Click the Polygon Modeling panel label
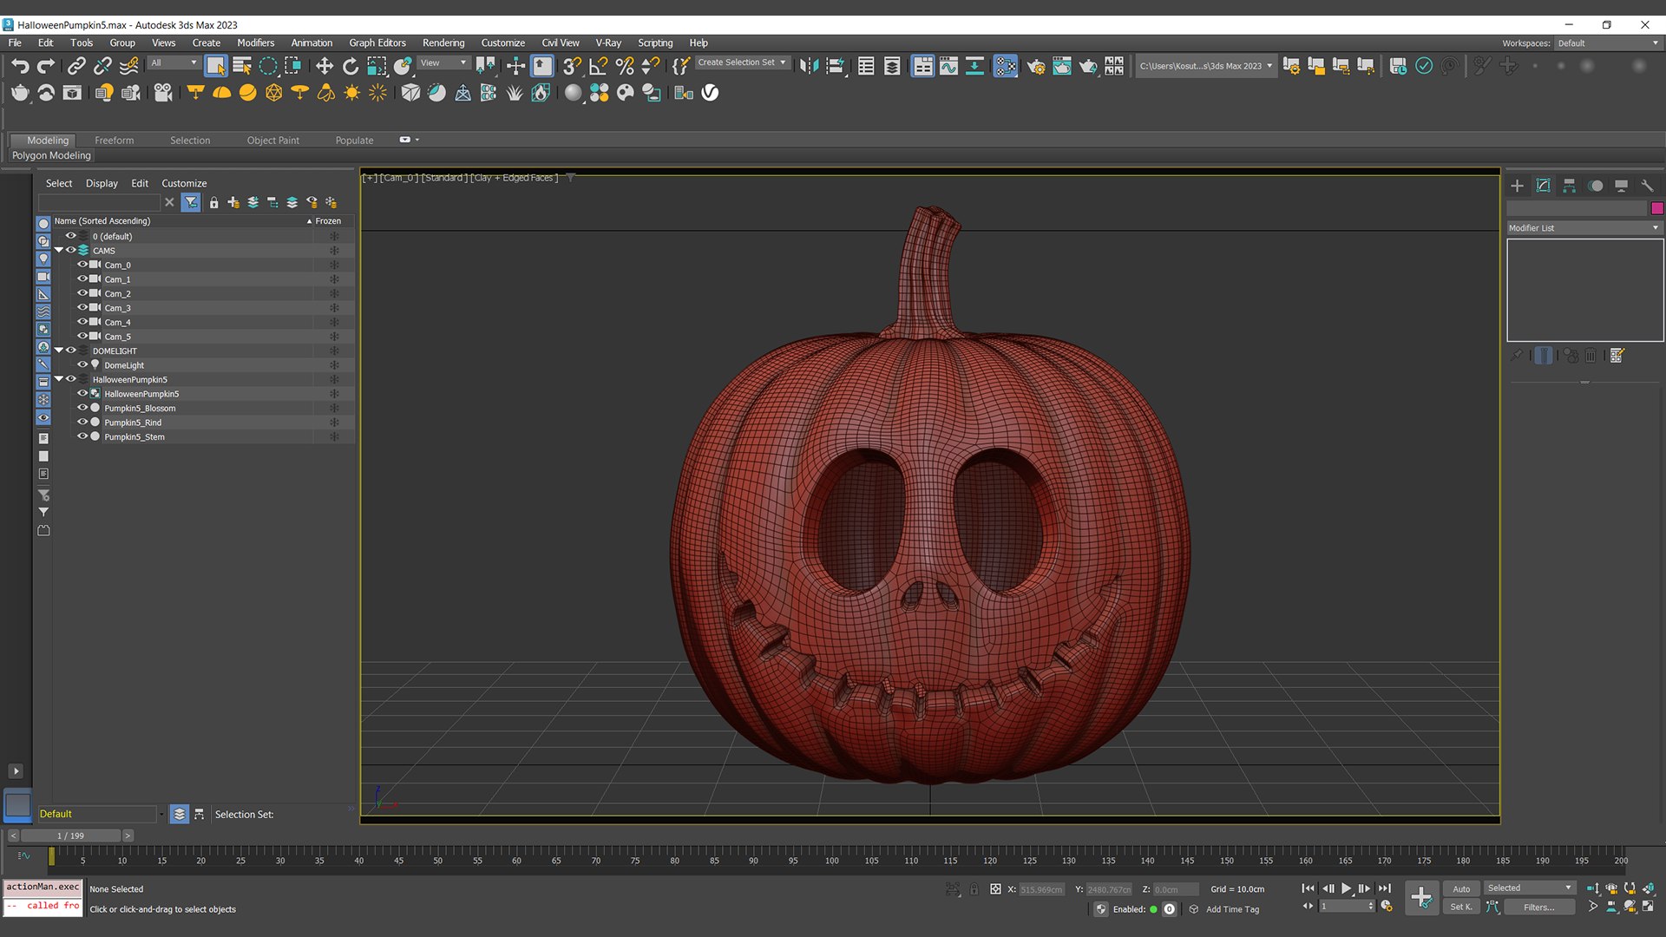The width and height of the screenshot is (1666, 937). 51,155
